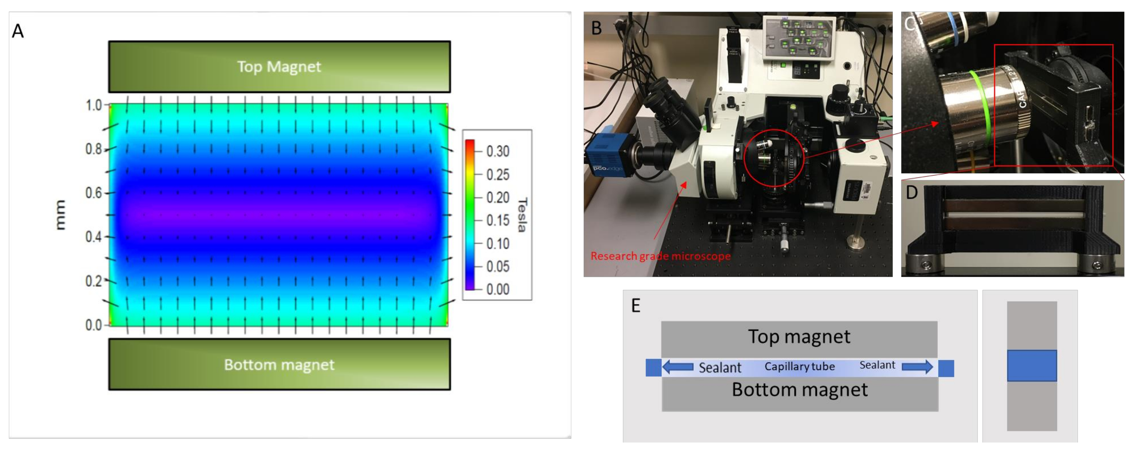Click the panel D magnet holder photo
This screenshot has width=1138, height=455.
click(1012, 227)
